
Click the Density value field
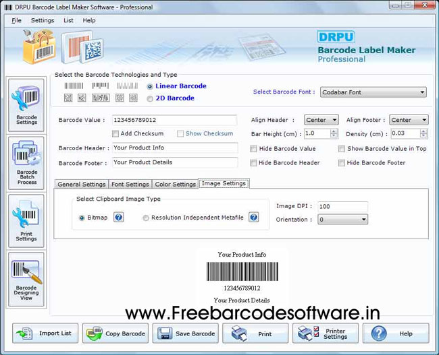(x=405, y=133)
